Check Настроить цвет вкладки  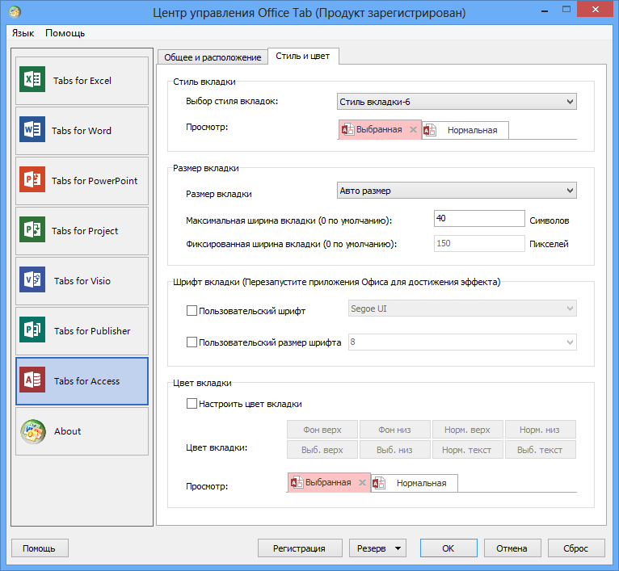[x=192, y=403]
